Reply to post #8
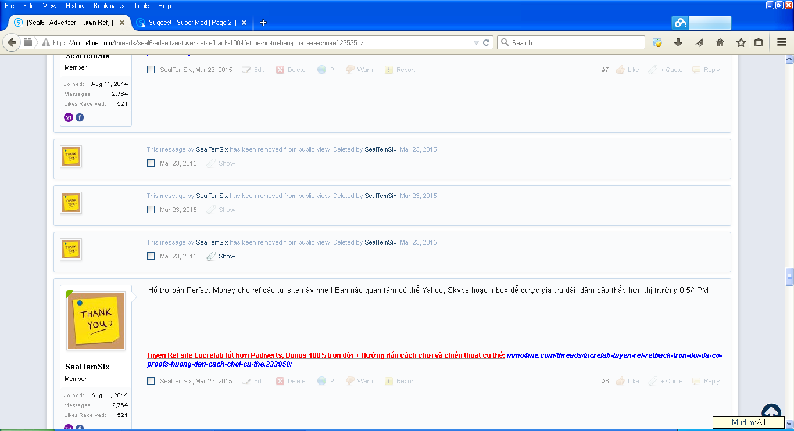 [x=706, y=381]
